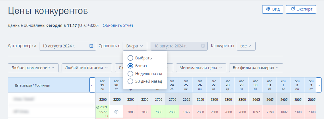Screen dimensions: 324x119
Task: Open the Сравнить с Вчера dropdown
Action: click(135, 46)
